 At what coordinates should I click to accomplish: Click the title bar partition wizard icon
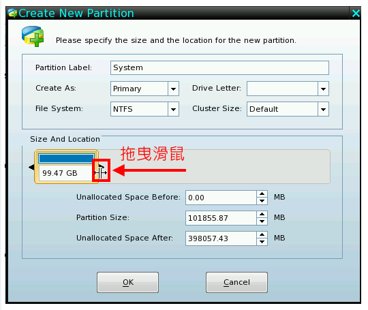(x=12, y=13)
